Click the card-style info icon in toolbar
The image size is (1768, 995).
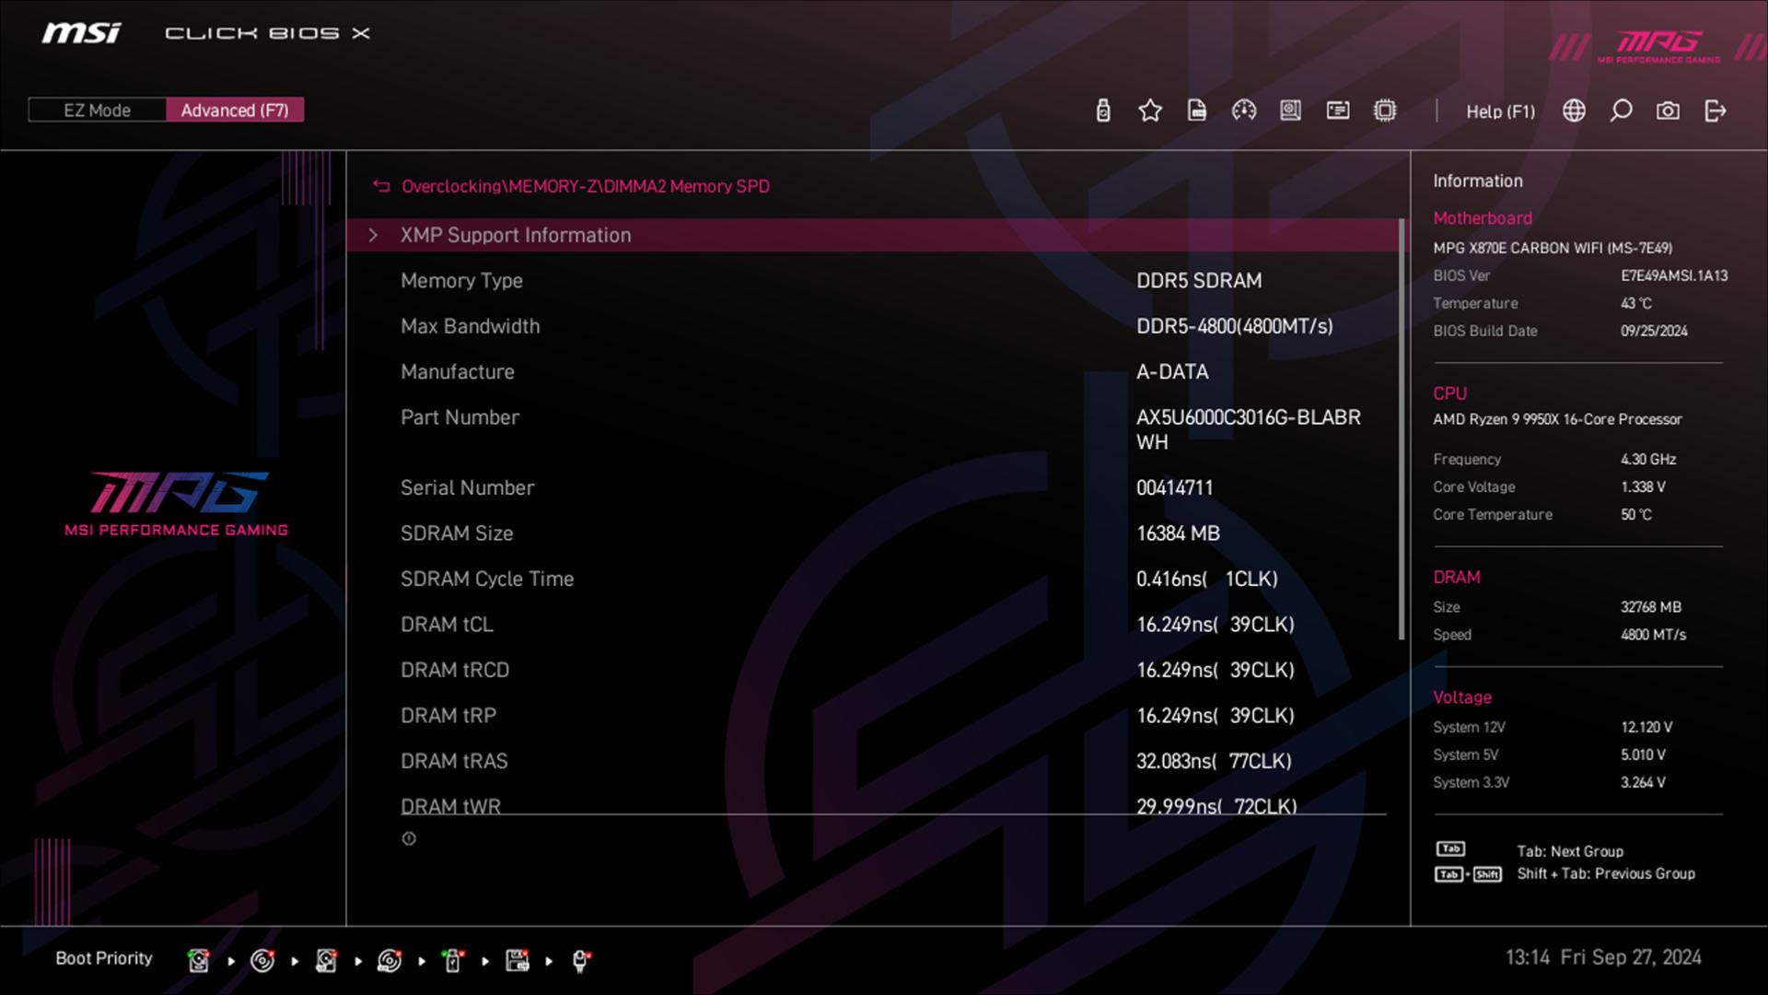(1338, 111)
